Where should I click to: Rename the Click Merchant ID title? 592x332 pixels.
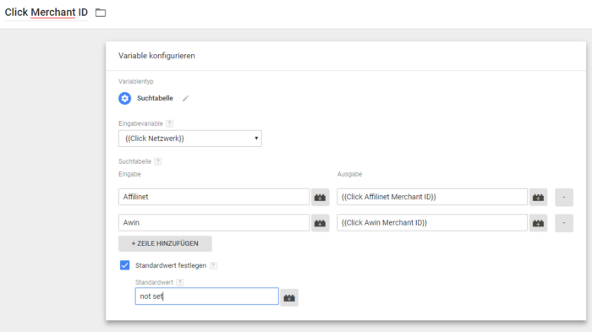[46, 13]
